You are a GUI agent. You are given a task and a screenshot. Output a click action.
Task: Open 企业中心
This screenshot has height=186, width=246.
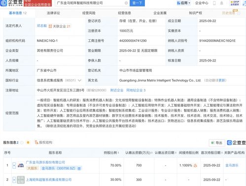pyautogui.click(x=202, y=3)
